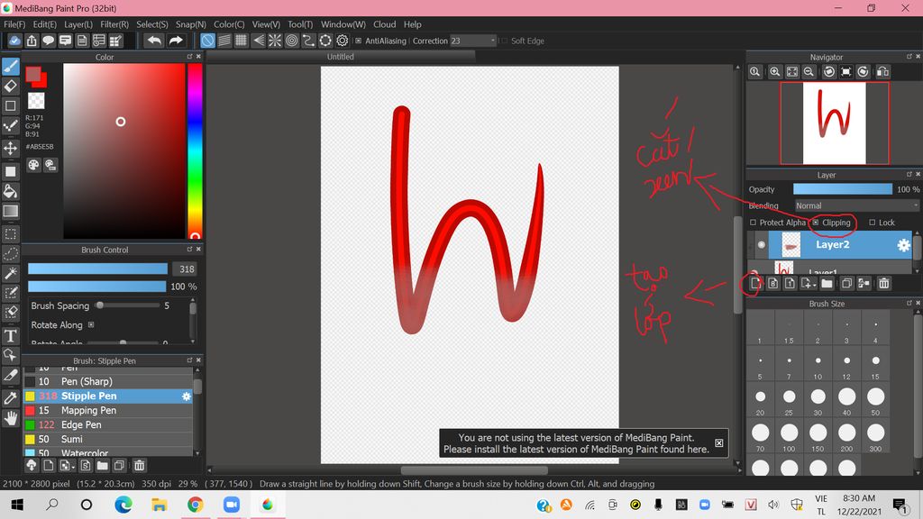Open the Cloud menu

click(x=384, y=24)
